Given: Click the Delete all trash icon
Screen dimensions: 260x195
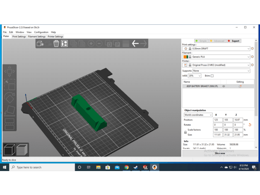Looking at the screenshot, I should coord(56,44).
